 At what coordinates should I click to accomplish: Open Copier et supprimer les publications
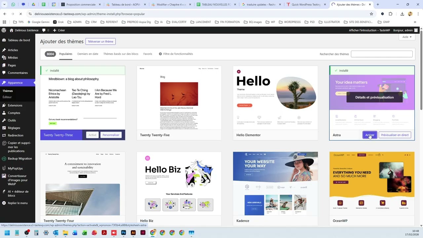(18, 147)
